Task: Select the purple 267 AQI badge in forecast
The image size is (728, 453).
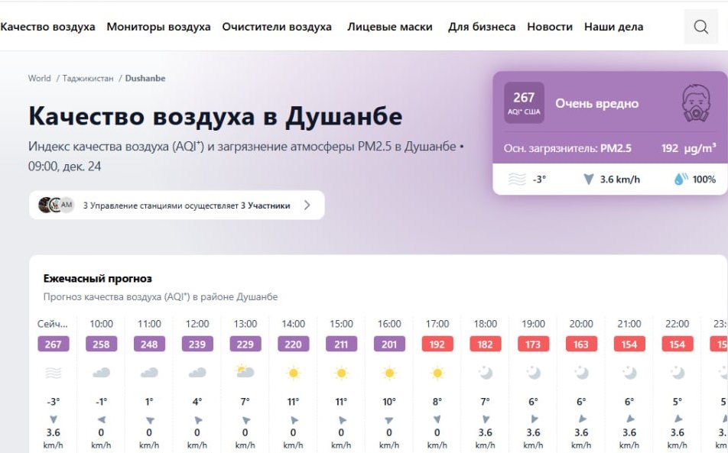Action: click(53, 345)
